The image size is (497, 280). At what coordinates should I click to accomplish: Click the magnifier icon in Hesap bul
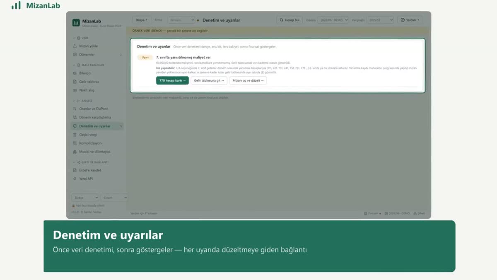(282, 20)
